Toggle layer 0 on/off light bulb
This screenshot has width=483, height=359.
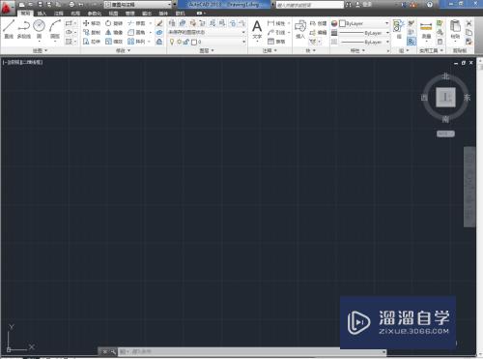(172, 42)
